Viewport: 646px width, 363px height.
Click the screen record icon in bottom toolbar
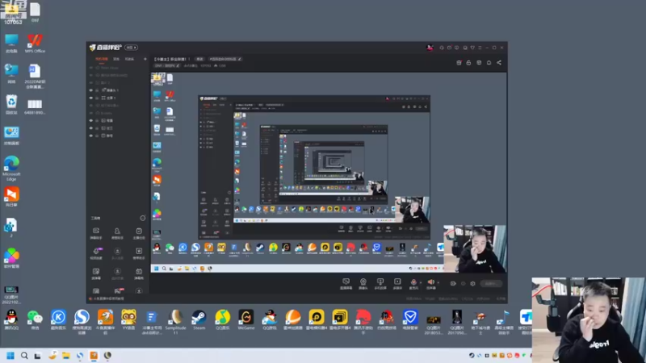pyautogui.click(x=397, y=283)
